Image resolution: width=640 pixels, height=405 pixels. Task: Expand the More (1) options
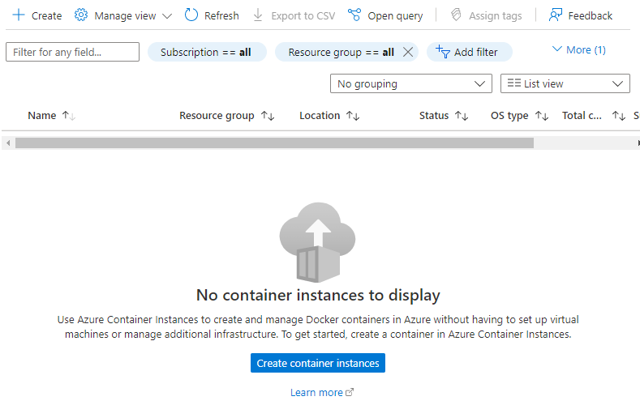pyautogui.click(x=578, y=49)
